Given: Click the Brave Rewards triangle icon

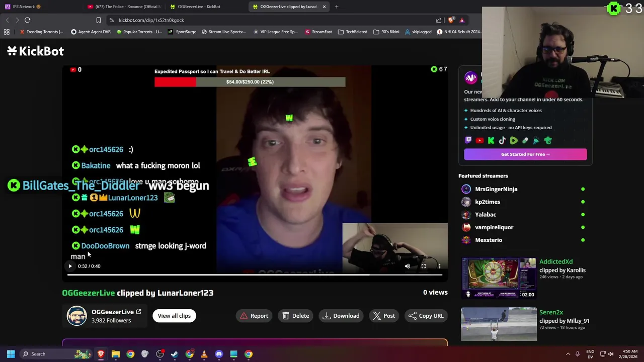Looking at the screenshot, I should (x=462, y=20).
